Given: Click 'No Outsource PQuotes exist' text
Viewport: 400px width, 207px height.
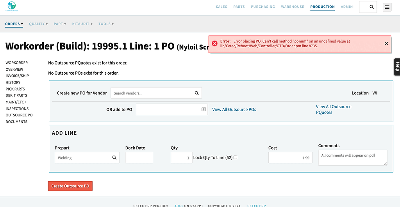Looking at the screenshot, I should point(87,63).
